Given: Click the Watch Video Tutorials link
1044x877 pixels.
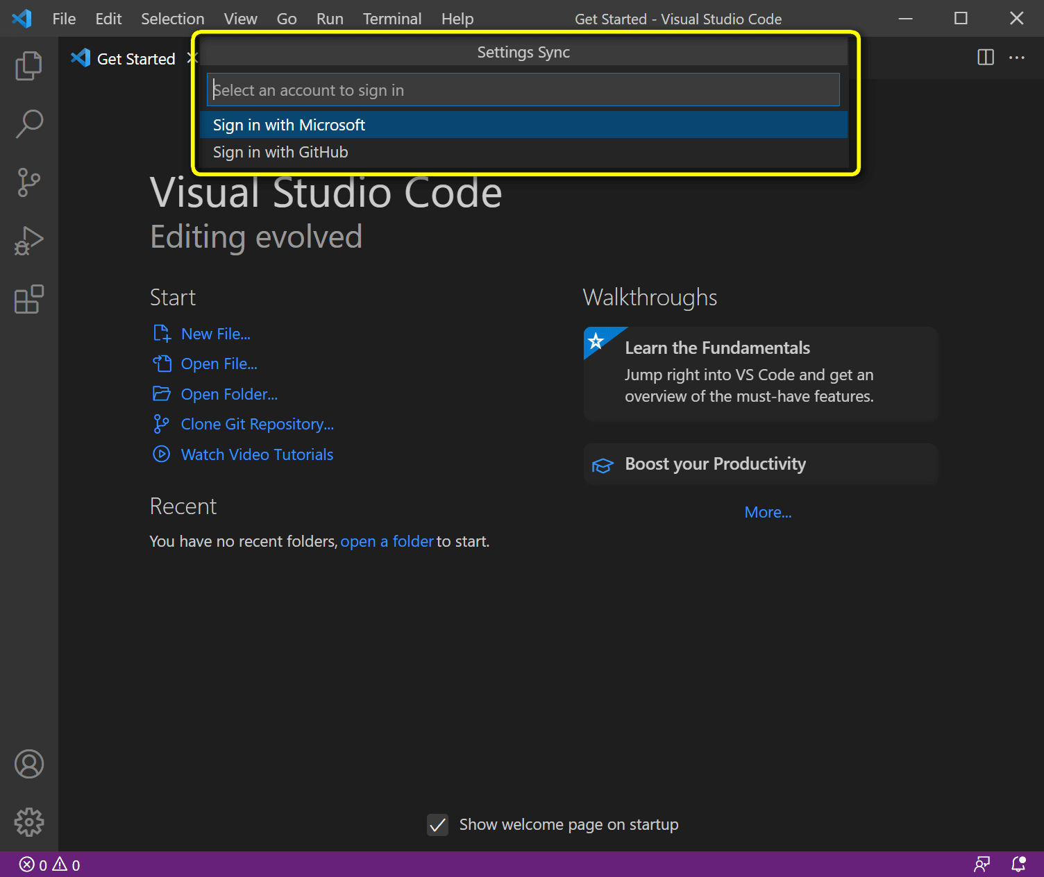Looking at the screenshot, I should click(257, 454).
